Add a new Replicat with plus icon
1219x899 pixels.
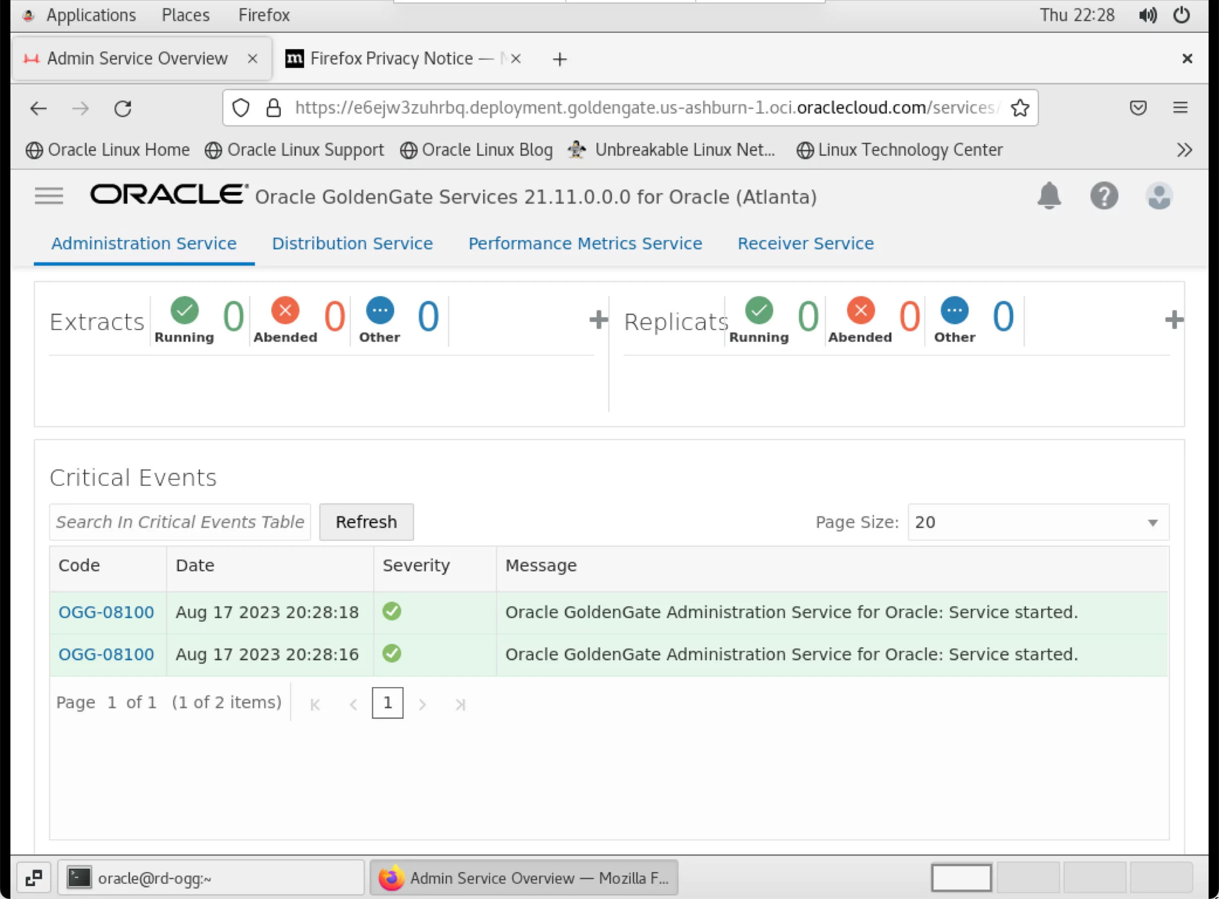click(x=1174, y=320)
